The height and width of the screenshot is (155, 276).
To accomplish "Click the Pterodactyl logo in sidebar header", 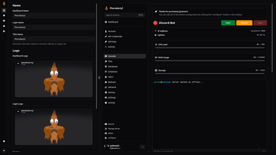I will tap(106, 8).
